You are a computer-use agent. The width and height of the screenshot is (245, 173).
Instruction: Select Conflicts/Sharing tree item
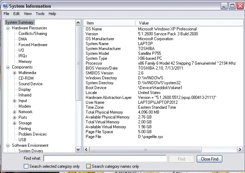click(33, 34)
